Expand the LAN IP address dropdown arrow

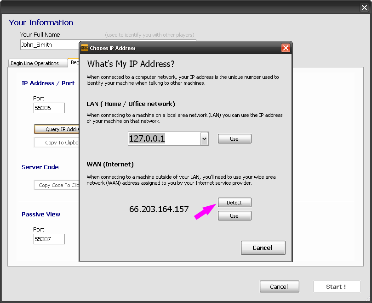coord(205,139)
